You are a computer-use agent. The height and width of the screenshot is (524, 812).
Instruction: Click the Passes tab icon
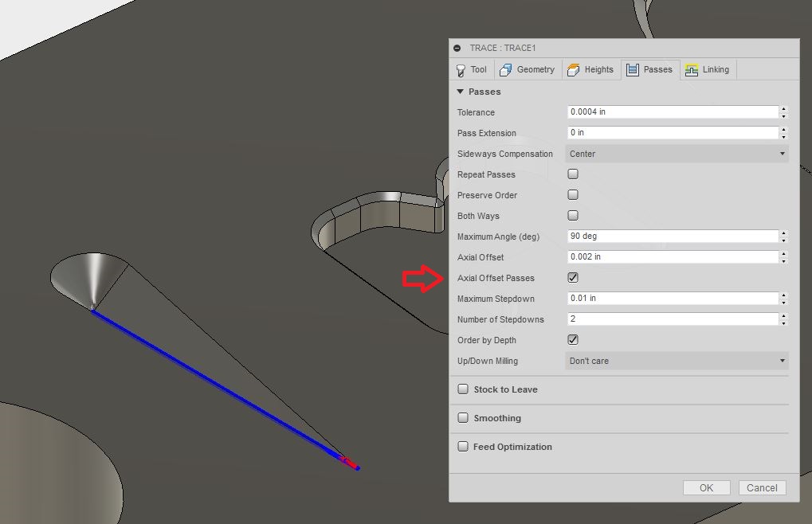pos(633,69)
